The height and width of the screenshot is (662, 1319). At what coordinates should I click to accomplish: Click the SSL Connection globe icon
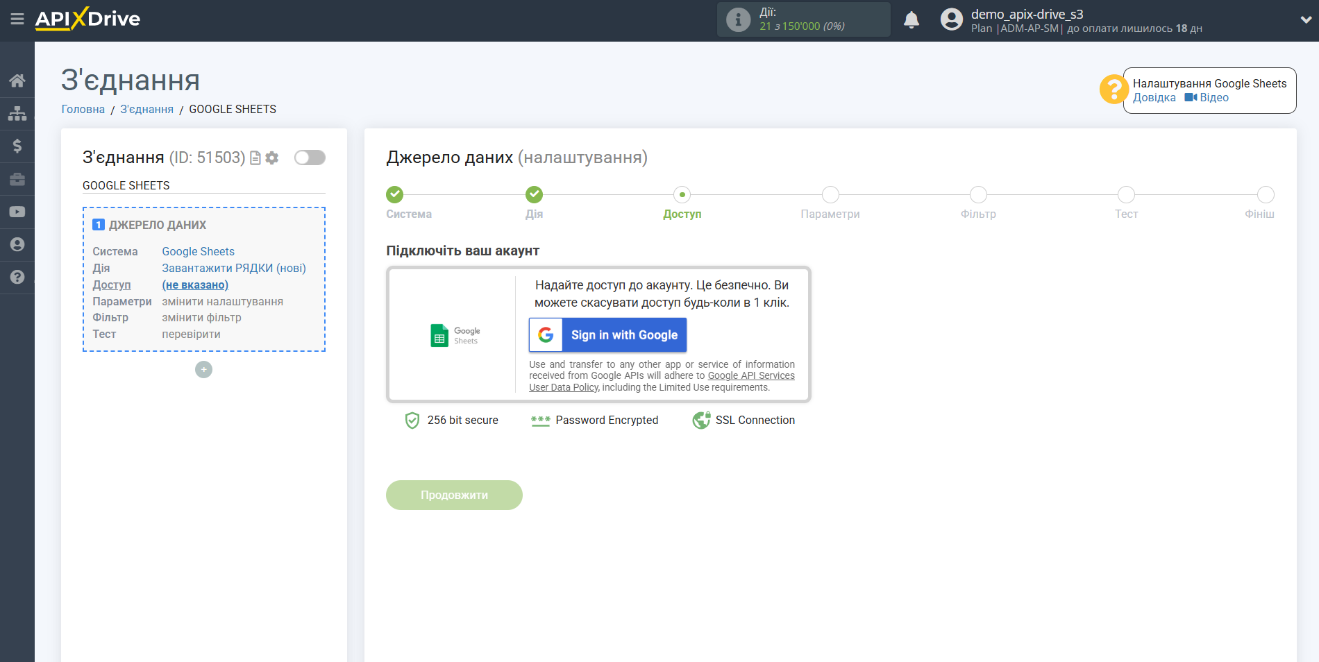(702, 421)
